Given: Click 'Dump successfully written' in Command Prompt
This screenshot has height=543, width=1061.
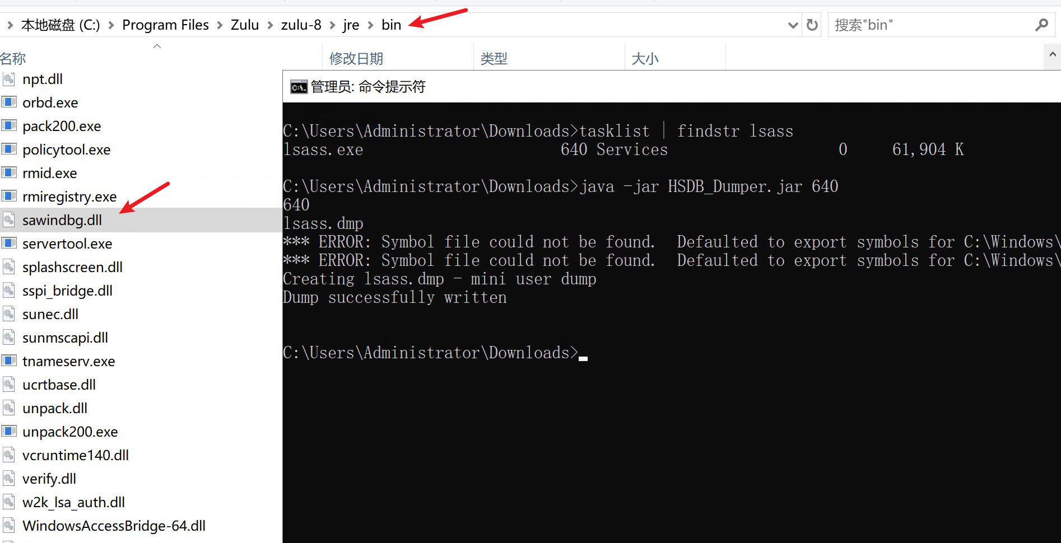Looking at the screenshot, I should (395, 297).
